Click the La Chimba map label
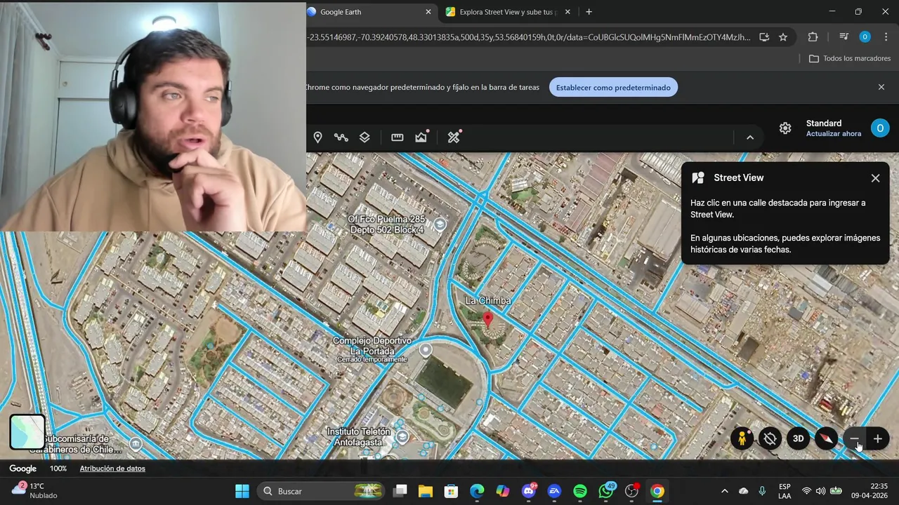 point(488,301)
